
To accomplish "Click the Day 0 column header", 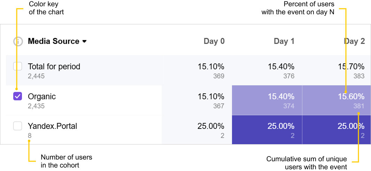I will [214, 41].
